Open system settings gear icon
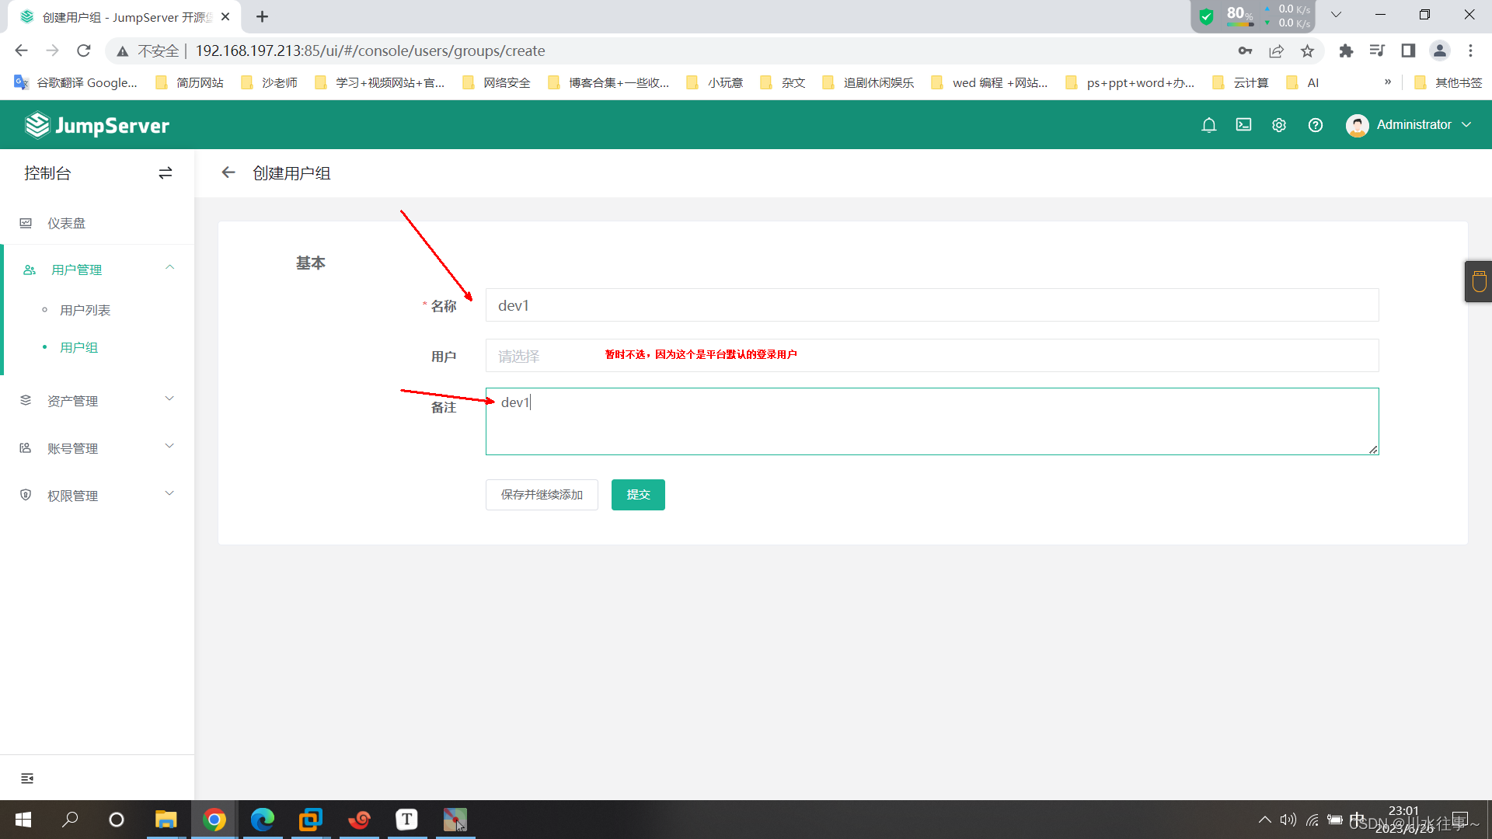1492x839 pixels. [1278, 125]
